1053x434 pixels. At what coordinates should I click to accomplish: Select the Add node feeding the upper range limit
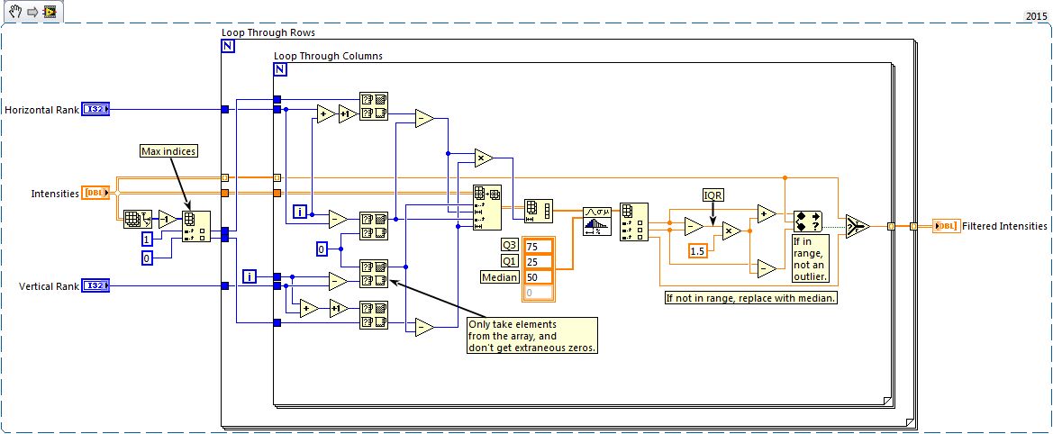(x=767, y=214)
